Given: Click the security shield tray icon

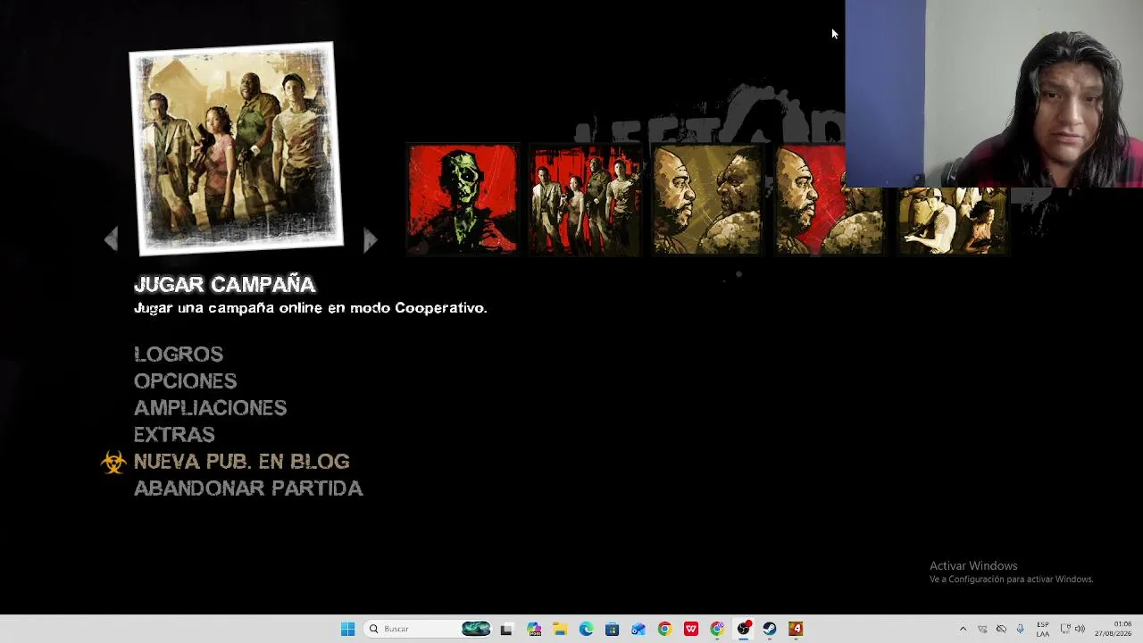Looking at the screenshot, I should pos(982,629).
